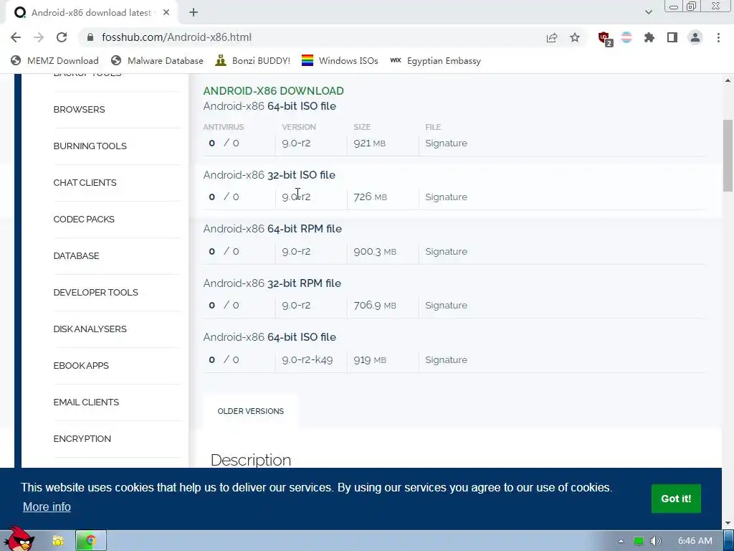Download the 9.0-r2-k49 64-bit ISO file
Image resolution: width=734 pixels, height=551 pixels.
(x=270, y=337)
